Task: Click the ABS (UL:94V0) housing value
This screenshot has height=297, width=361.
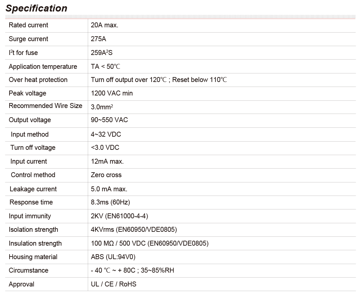Action: [x=113, y=257]
